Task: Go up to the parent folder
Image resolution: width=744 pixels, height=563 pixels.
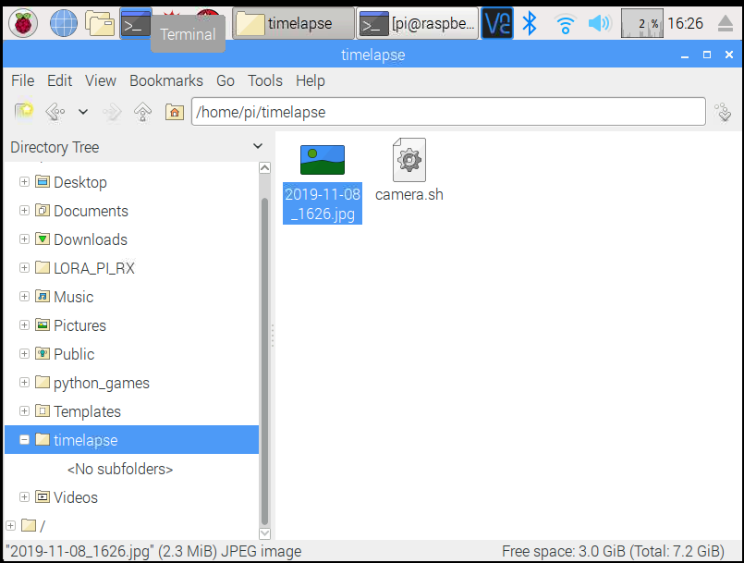Action: click(x=142, y=112)
